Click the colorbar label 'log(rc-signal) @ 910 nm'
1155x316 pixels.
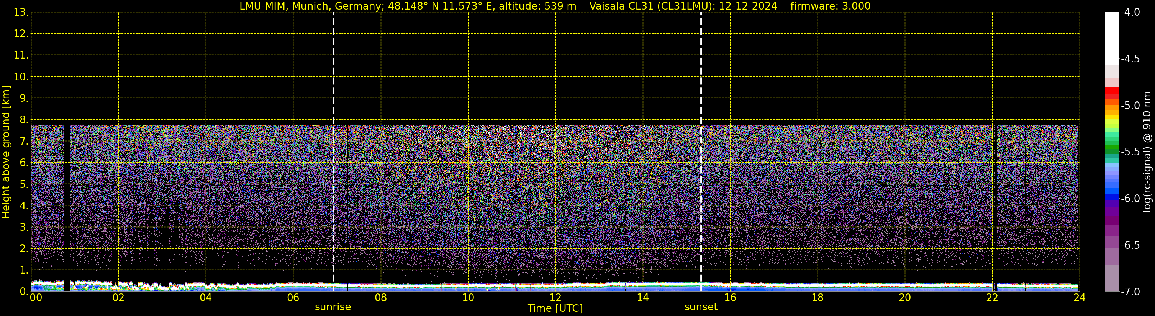pyautogui.click(x=1147, y=152)
